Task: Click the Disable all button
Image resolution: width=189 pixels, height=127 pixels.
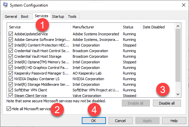Action: coord(167,103)
